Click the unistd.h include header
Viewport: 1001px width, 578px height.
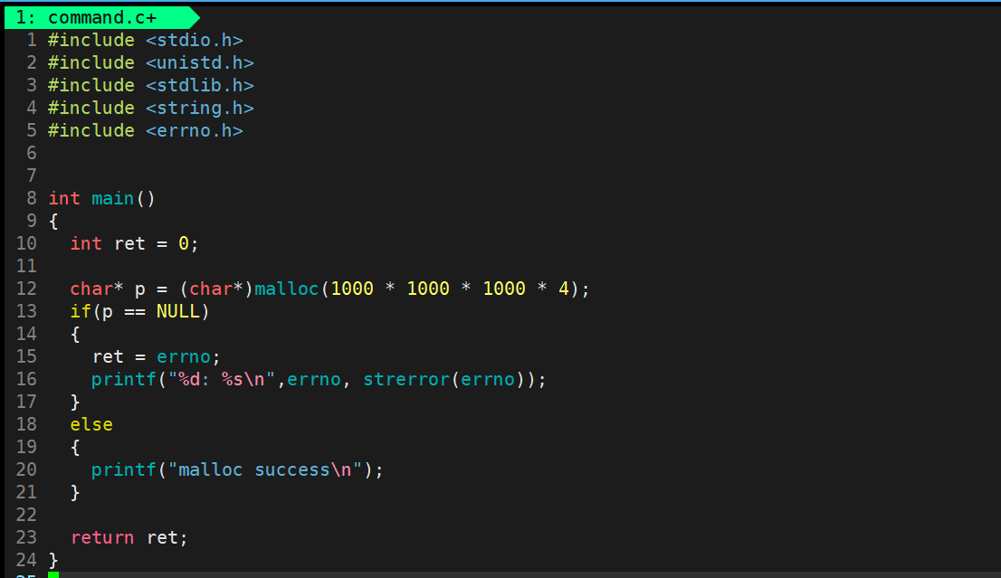(x=199, y=62)
